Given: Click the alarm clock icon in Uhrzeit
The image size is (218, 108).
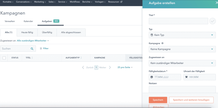Looking at the screenshot, I should click(x=186, y=77).
